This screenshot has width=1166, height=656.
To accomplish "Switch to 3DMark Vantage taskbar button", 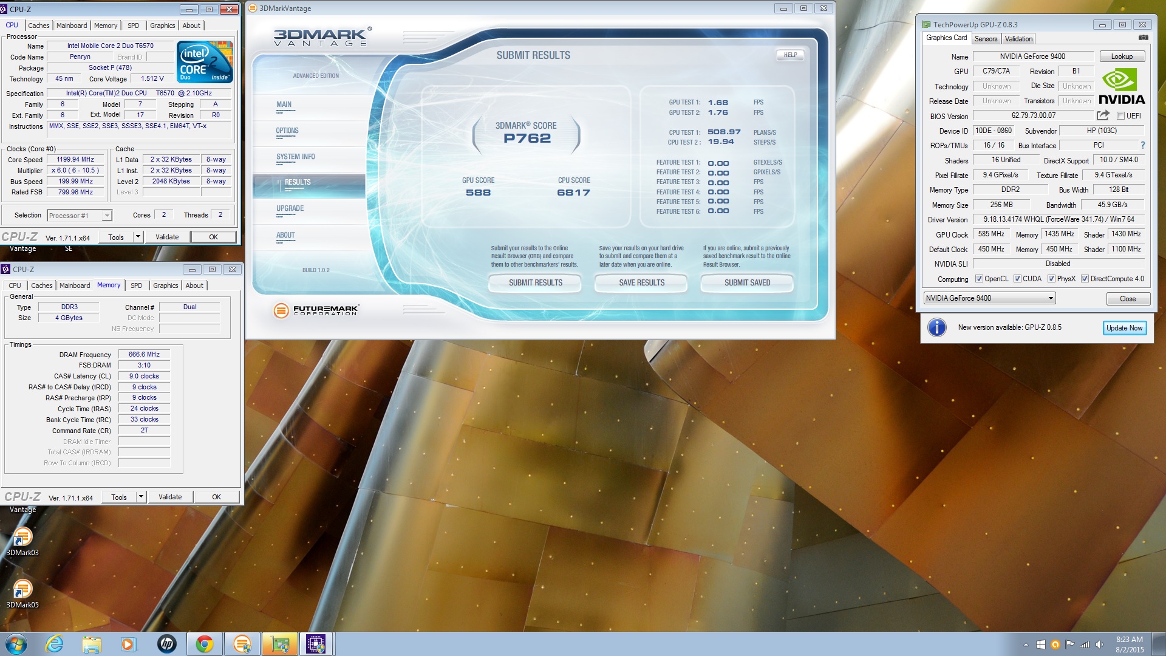I will click(242, 644).
